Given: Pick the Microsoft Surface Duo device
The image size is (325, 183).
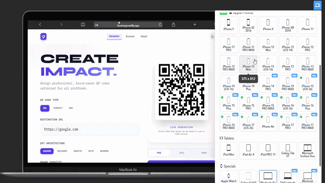Looking at the screenshot, I should (308, 150).
